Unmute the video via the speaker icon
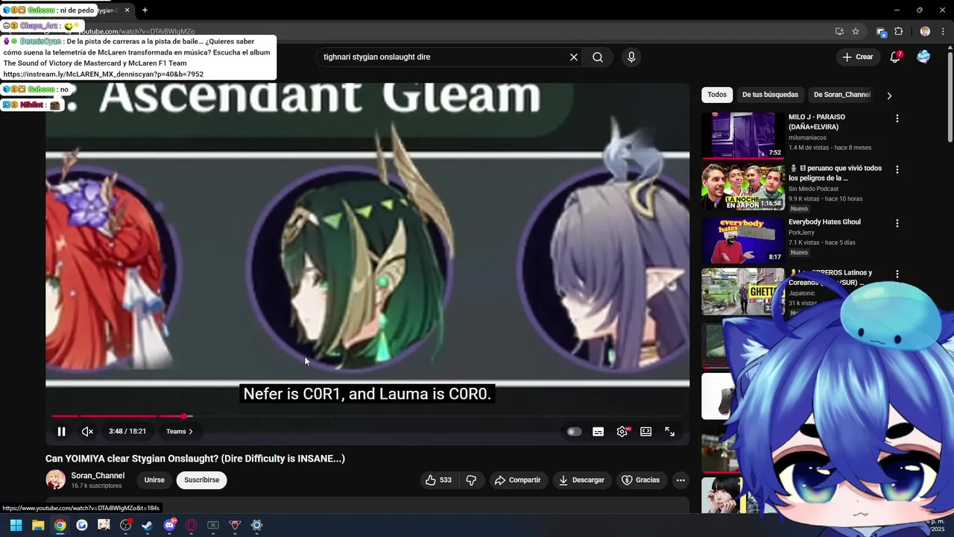The height and width of the screenshot is (537, 954). click(87, 431)
